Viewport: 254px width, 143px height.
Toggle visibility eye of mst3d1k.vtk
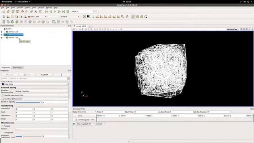tap(2, 38)
